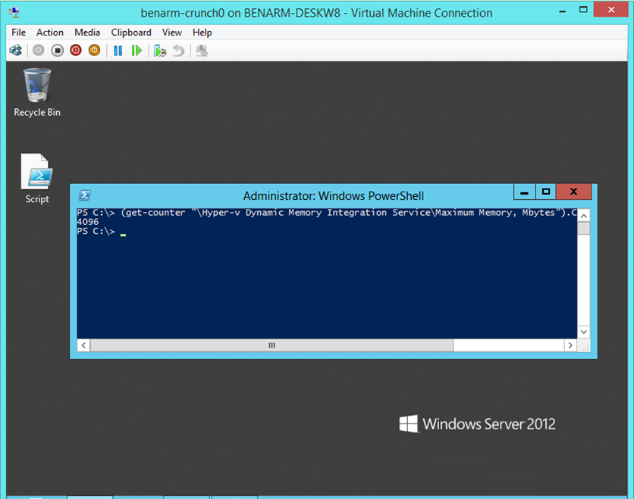Viewport: 634px width, 499px height.
Task: Open the Clipboard menu
Action: click(131, 33)
